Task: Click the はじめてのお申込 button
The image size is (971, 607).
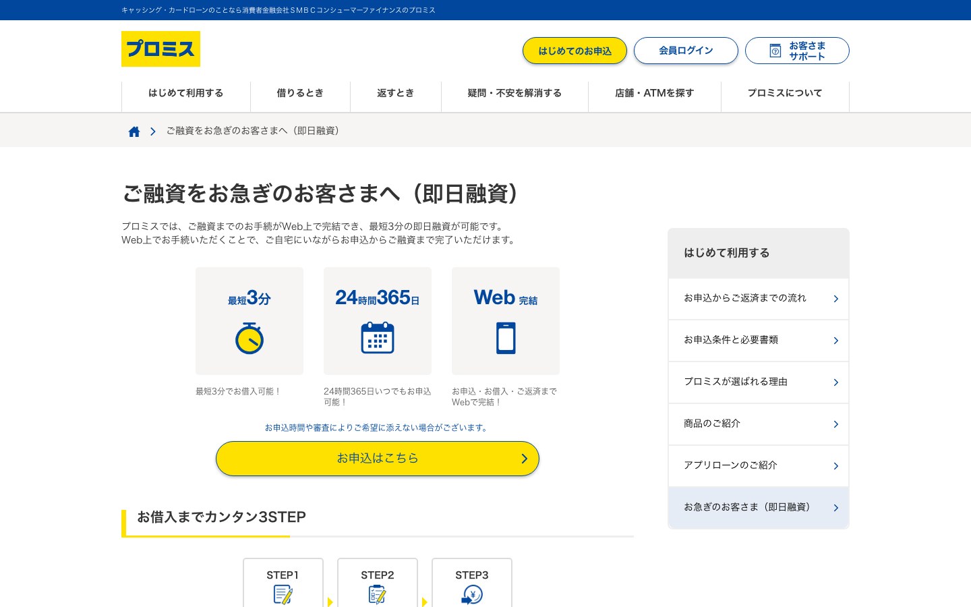Action: tap(575, 51)
